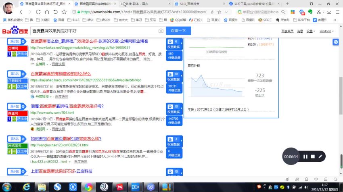Open result 百度霸屏真的有销售说的那么好么

pyautogui.click(x=61, y=74)
